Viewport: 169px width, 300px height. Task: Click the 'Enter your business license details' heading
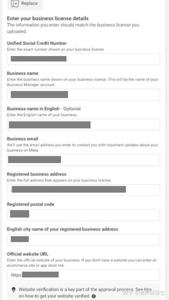[x=48, y=18]
